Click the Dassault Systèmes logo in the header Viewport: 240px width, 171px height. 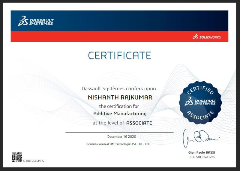click(36, 21)
